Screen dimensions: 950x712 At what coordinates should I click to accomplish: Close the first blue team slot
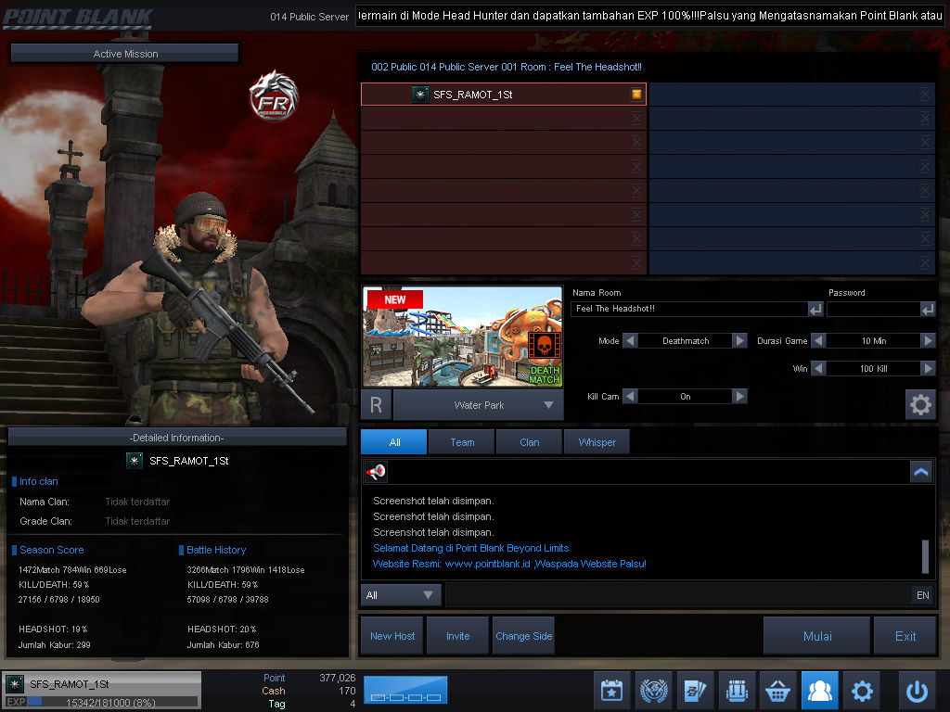(925, 94)
